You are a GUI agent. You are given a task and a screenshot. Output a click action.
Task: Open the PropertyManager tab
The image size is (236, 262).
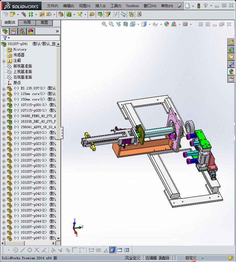tap(13, 31)
